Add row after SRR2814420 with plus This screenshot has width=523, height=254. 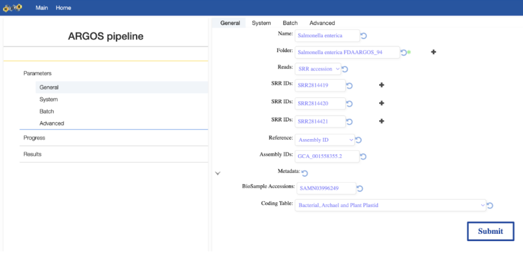point(382,103)
